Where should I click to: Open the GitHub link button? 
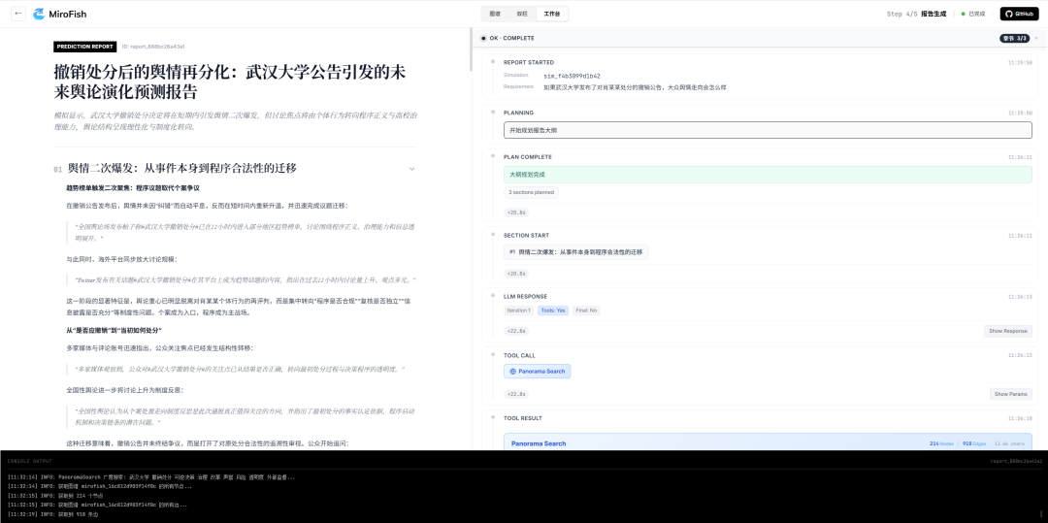[x=1019, y=14]
